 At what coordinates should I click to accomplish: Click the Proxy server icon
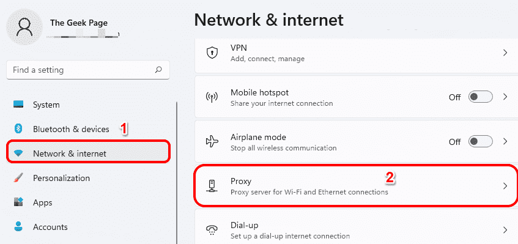(x=212, y=187)
